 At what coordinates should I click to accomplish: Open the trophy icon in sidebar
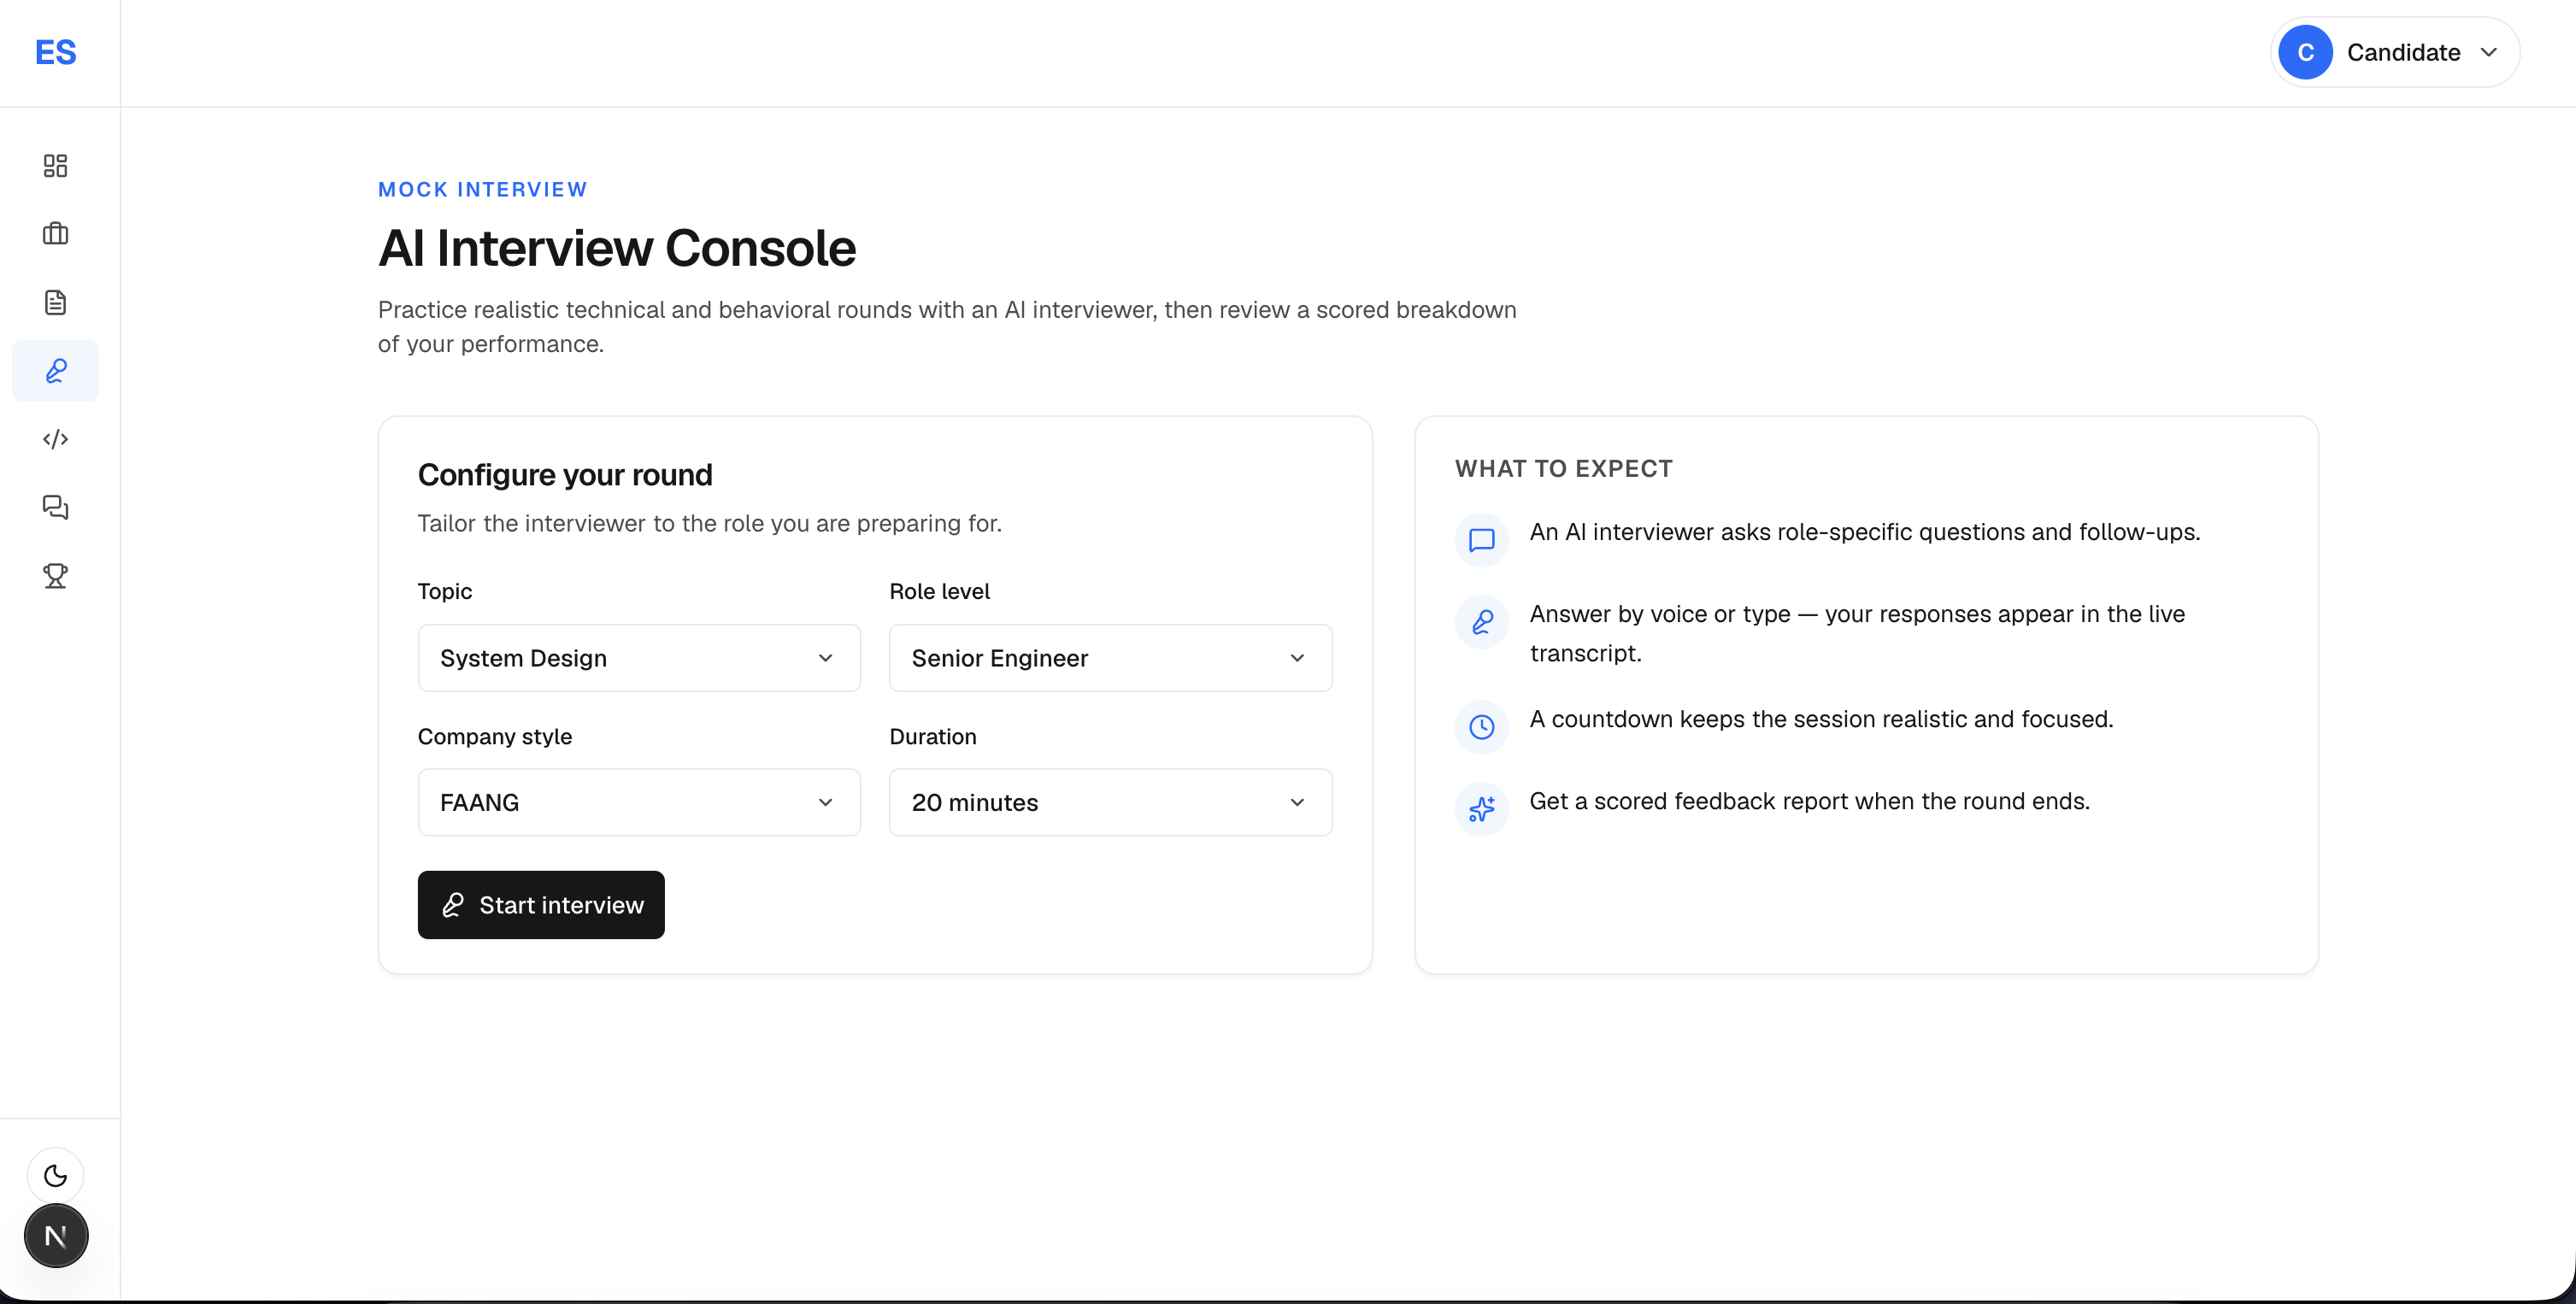(x=56, y=576)
